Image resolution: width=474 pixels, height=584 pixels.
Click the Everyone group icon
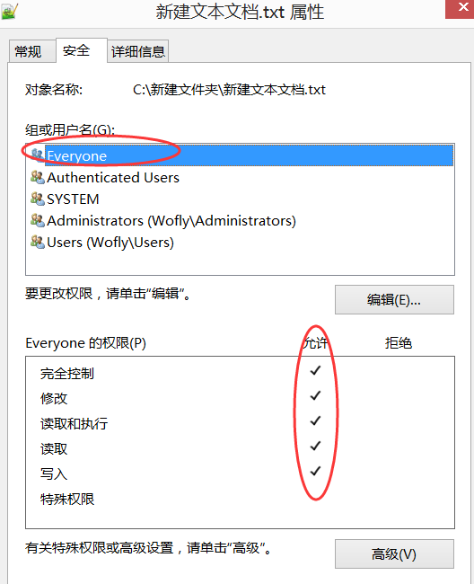coord(38,155)
